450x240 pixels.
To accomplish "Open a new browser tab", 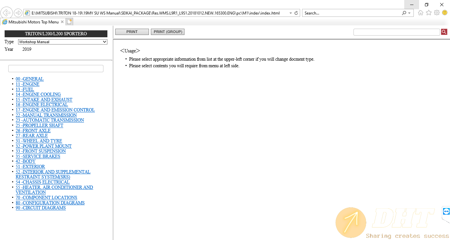I will 69,22.
